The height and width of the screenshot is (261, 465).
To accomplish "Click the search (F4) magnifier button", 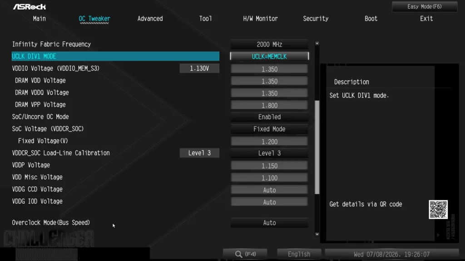I will (x=245, y=254).
